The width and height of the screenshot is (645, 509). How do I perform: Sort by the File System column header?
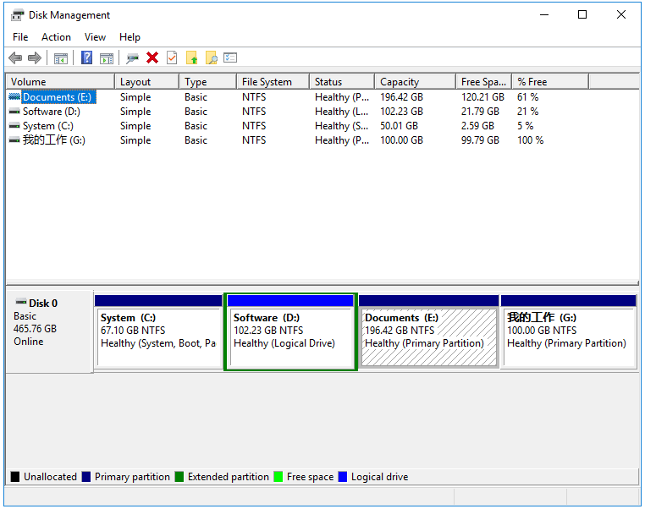pos(273,82)
